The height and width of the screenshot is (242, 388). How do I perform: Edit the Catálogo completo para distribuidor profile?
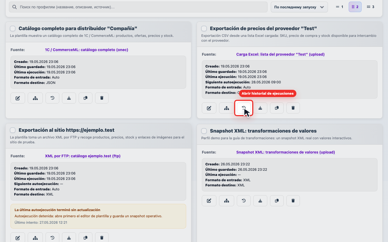click(18, 98)
